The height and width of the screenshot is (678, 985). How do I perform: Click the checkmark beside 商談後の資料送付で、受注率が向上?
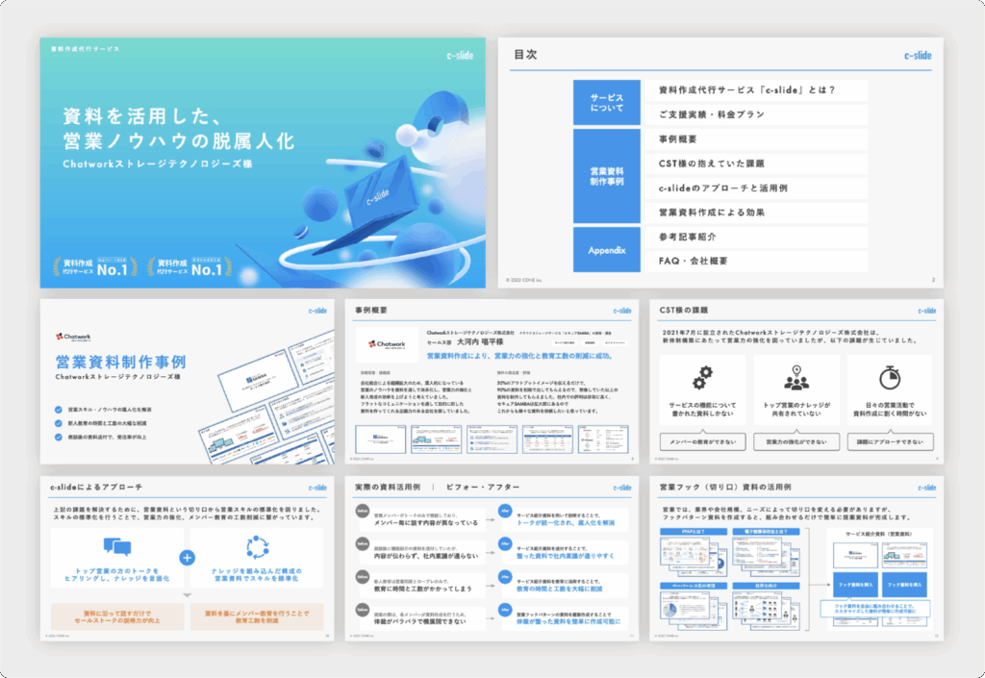(60, 437)
